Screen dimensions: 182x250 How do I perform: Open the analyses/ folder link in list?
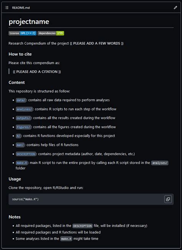point(24,109)
